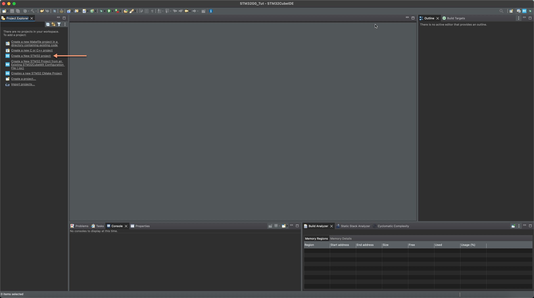534x298 pixels.
Task: Open the Information Center 'i' icon
Action: pos(211,11)
